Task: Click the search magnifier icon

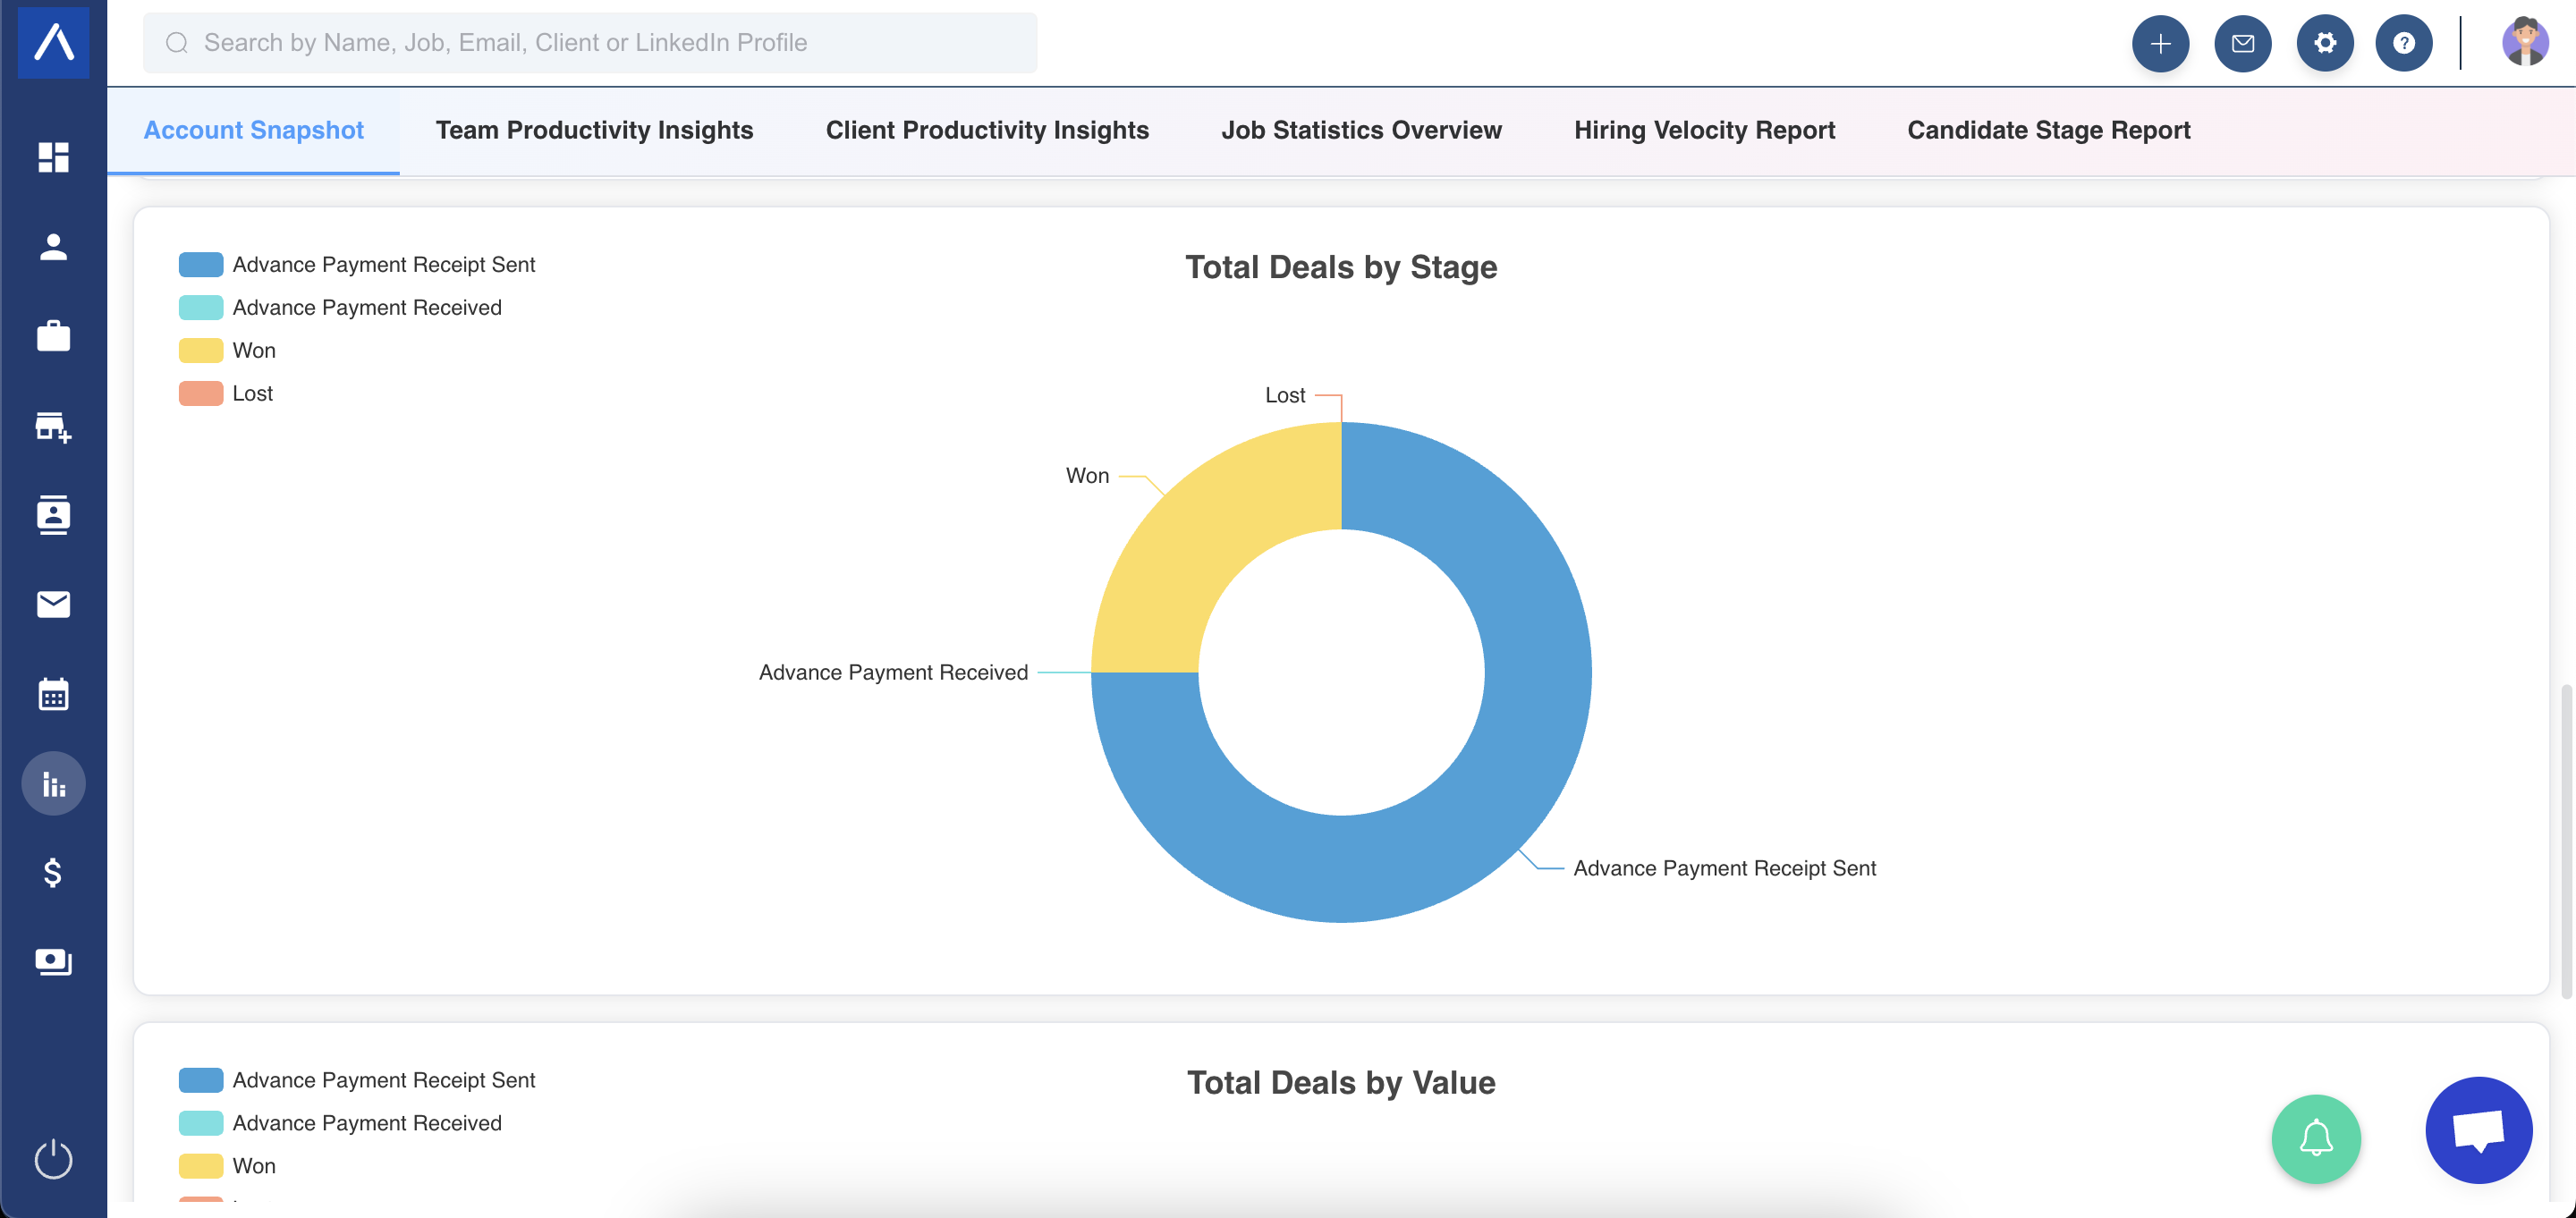Action: 177,42
